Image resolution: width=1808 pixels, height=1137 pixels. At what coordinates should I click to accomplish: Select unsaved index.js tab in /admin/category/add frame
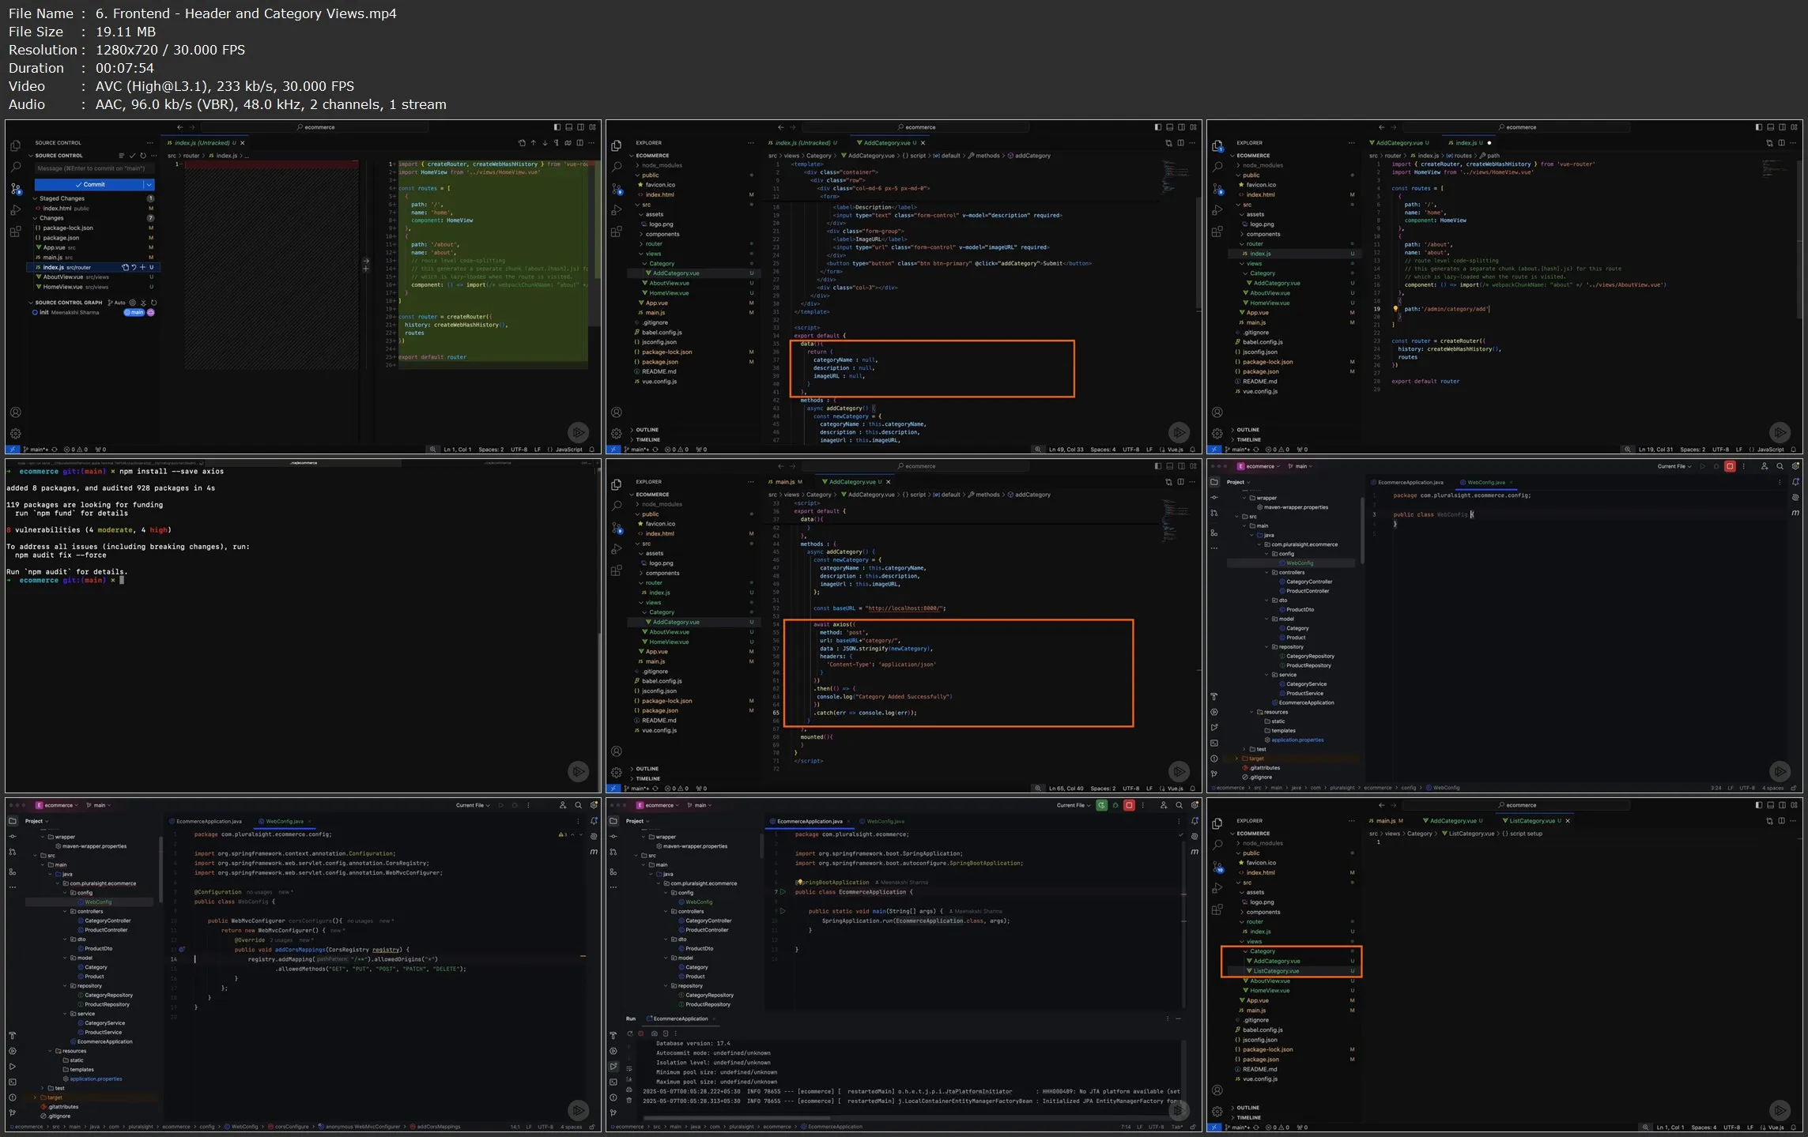pyautogui.click(x=1470, y=143)
